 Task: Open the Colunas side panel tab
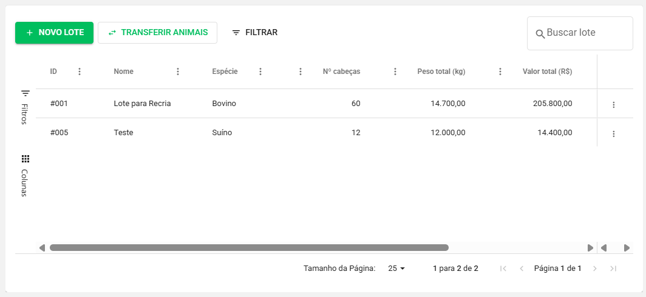25,175
